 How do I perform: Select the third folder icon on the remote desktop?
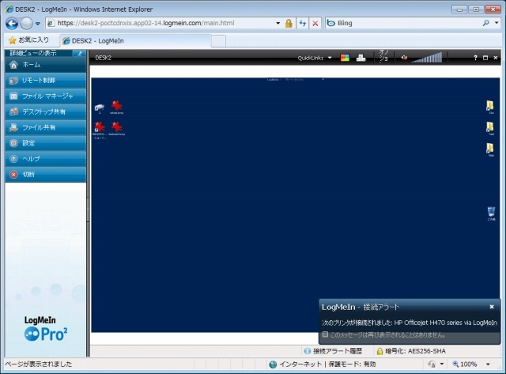point(490,149)
